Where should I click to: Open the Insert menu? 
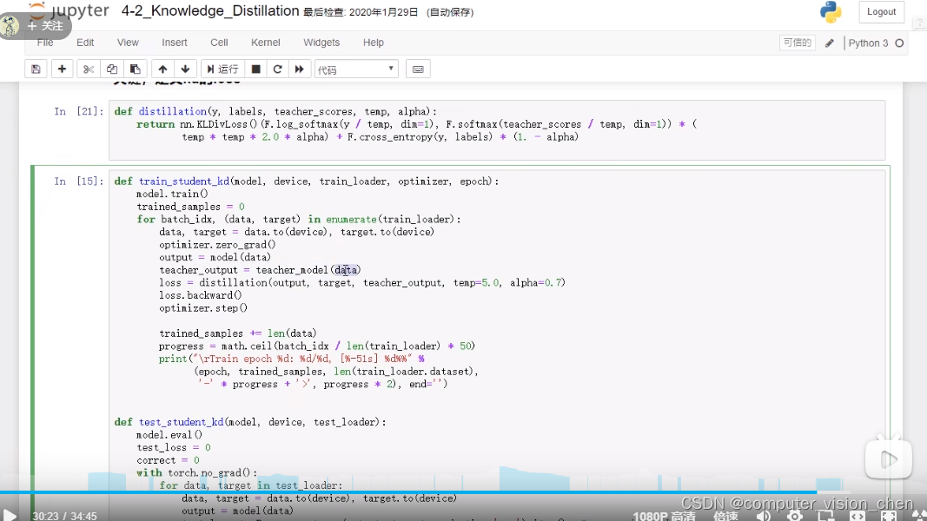click(x=175, y=43)
